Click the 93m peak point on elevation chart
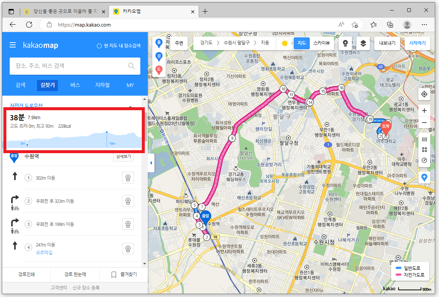Image resolution: width=440 pixels, height=297 pixels. [107, 132]
